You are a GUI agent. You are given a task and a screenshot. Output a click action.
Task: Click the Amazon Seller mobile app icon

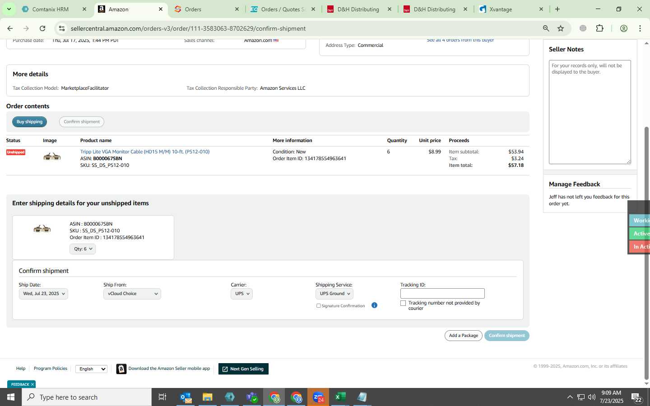click(x=121, y=369)
